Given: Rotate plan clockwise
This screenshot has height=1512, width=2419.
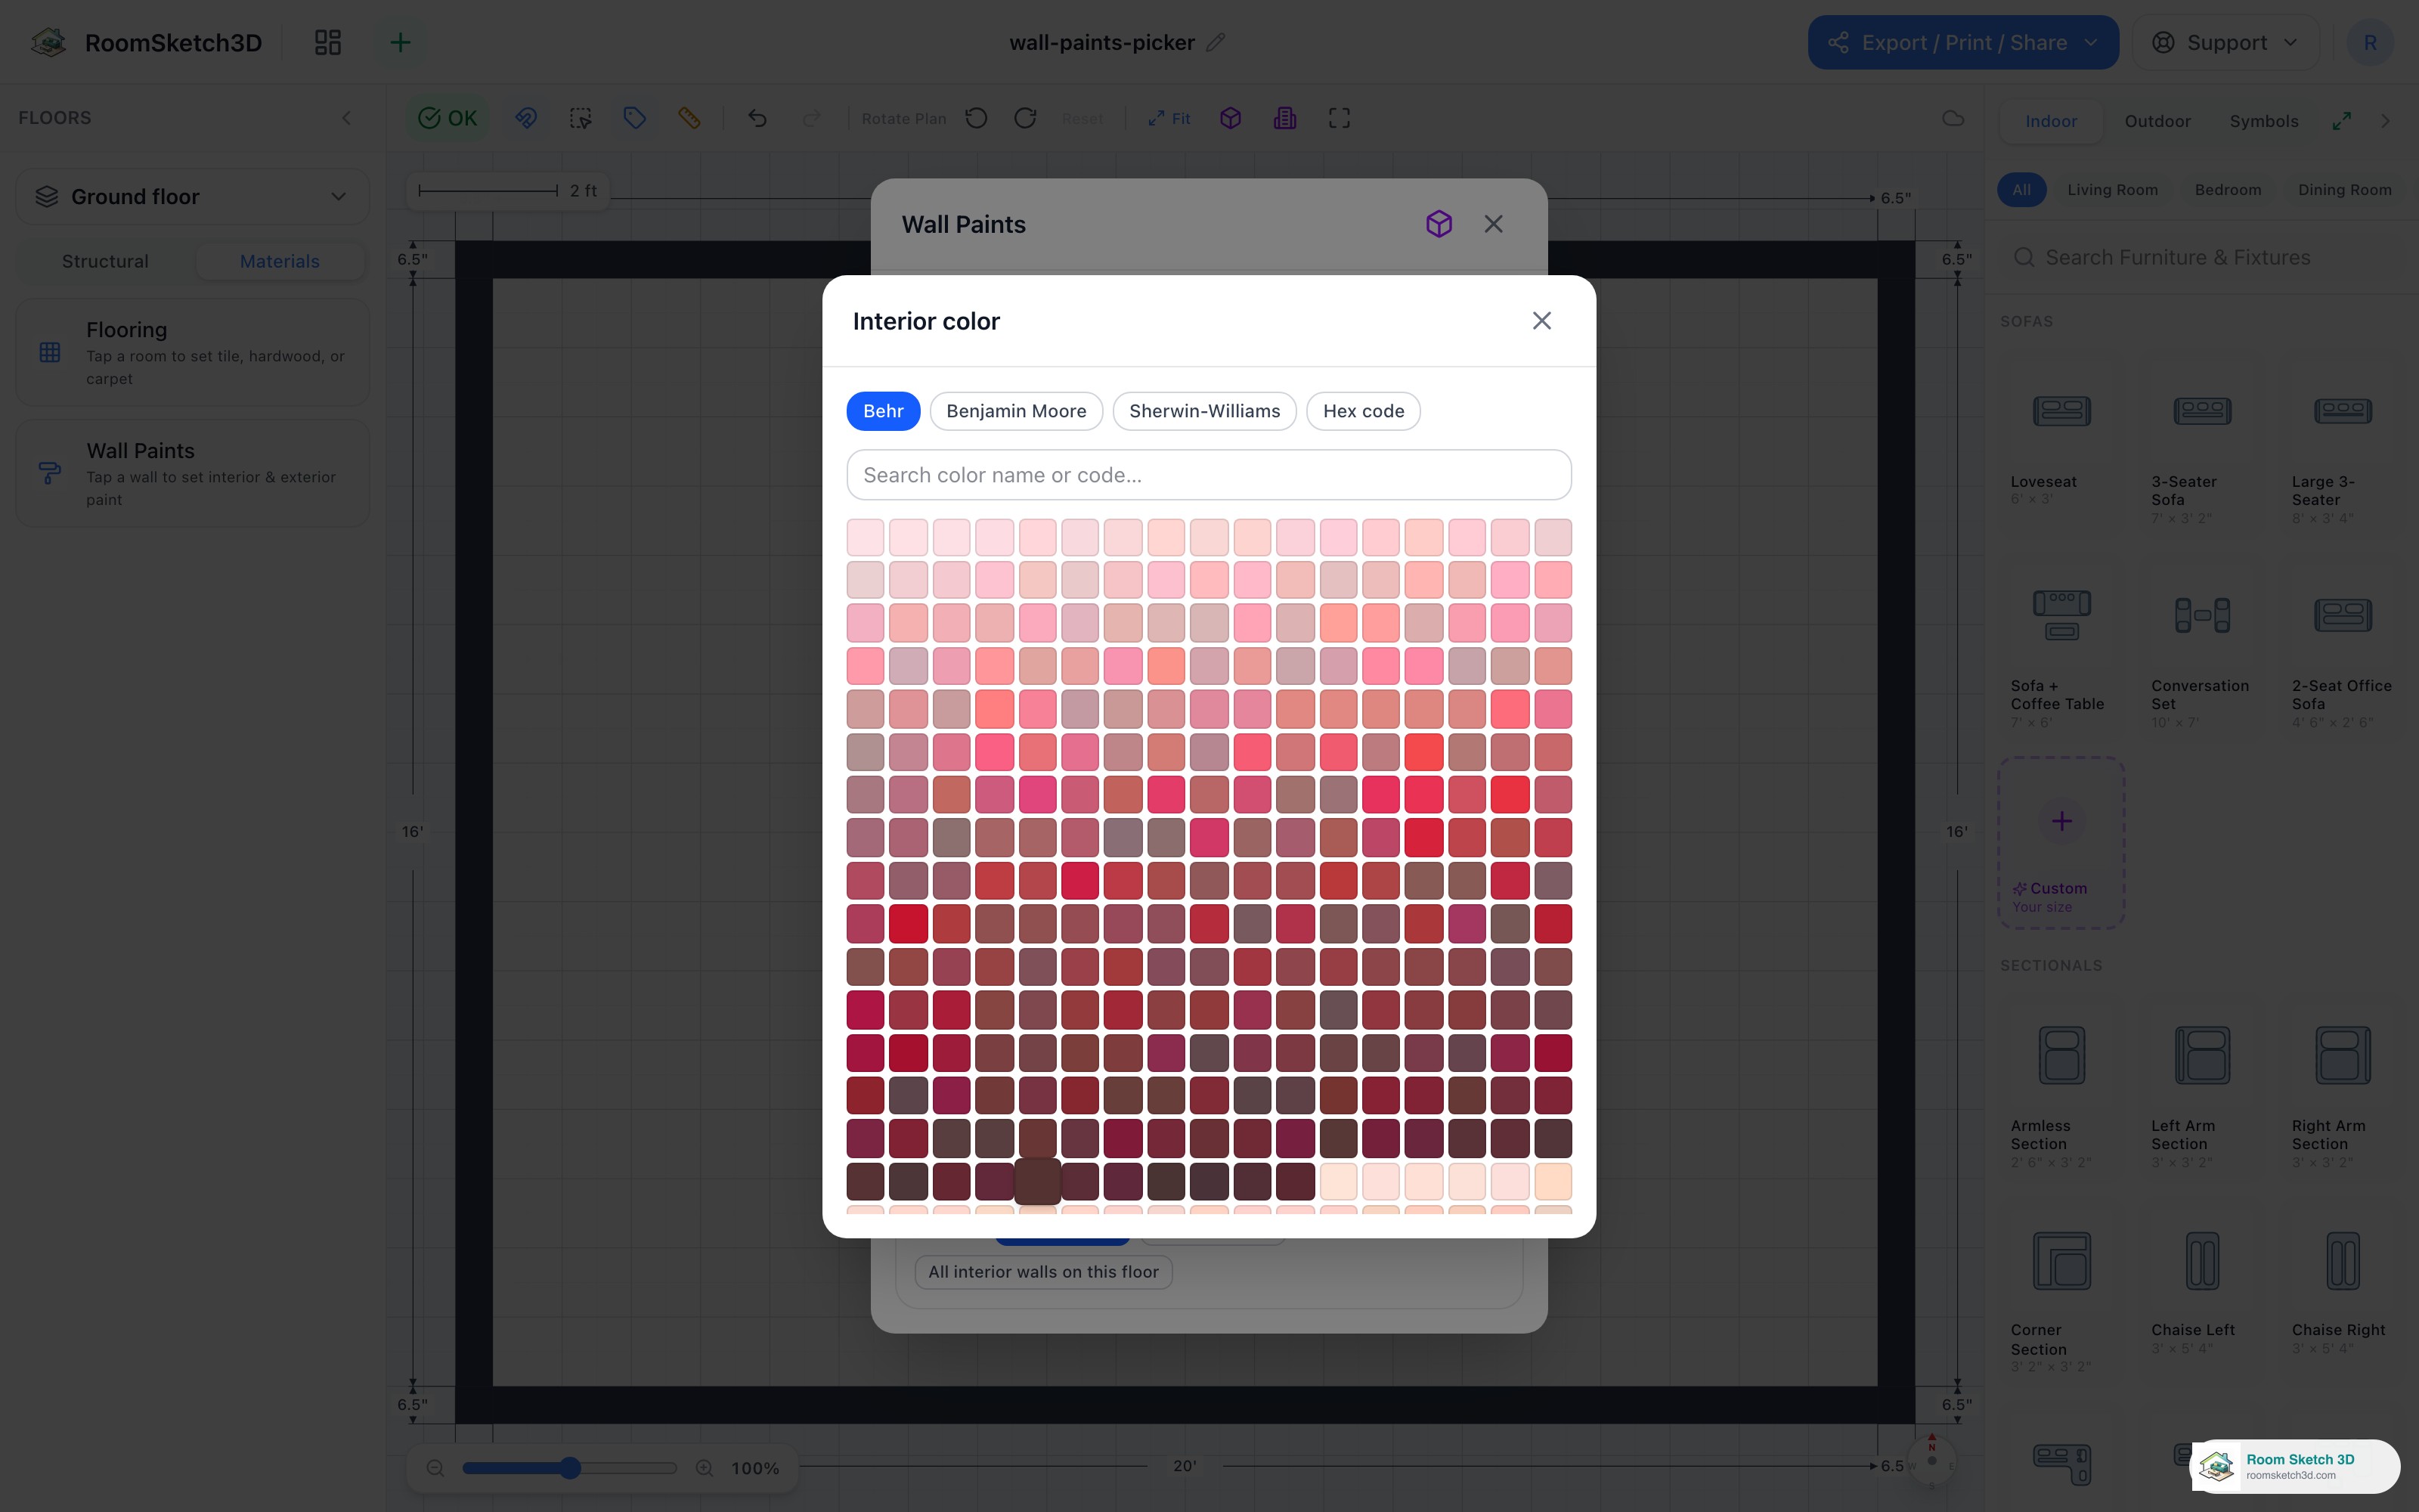Looking at the screenshot, I should [x=1024, y=118].
